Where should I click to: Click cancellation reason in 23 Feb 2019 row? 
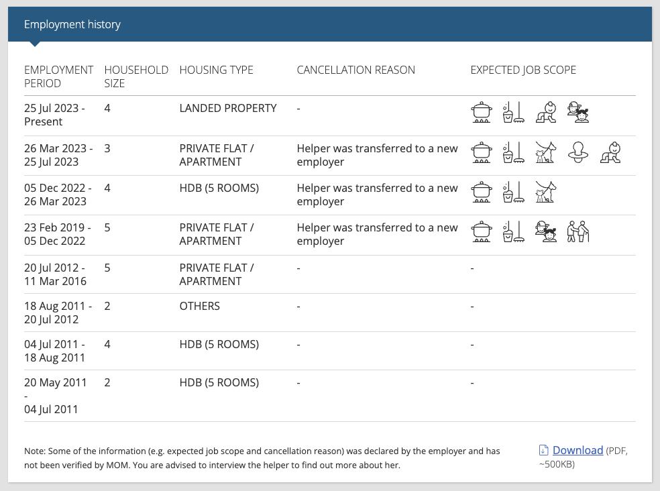click(377, 234)
